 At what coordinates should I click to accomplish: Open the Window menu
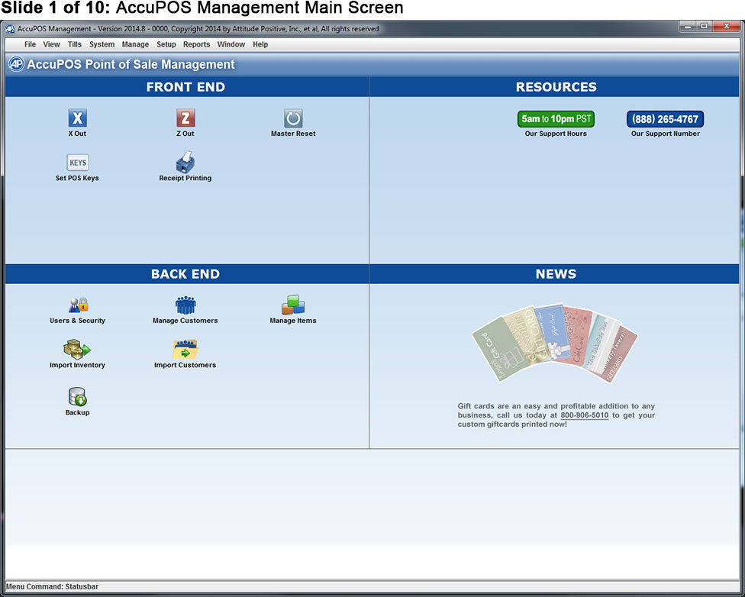[x=231, y=44]
